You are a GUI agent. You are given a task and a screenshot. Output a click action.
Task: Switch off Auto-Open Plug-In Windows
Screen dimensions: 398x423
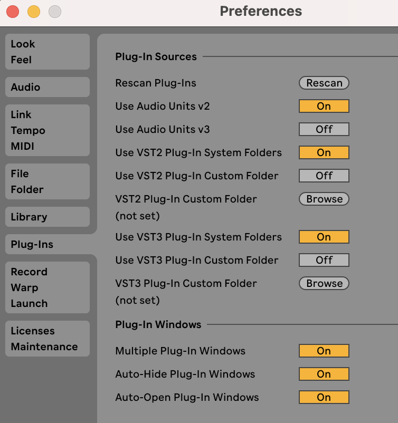tap(324, 397)
